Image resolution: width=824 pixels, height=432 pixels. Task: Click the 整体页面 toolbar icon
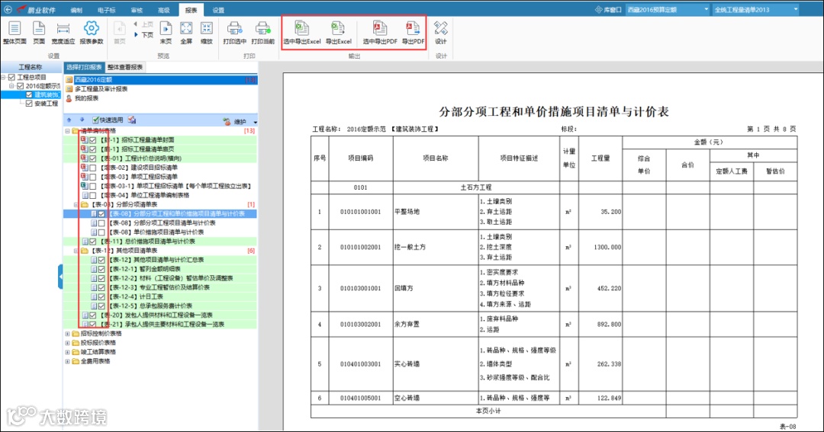point(14,28)
